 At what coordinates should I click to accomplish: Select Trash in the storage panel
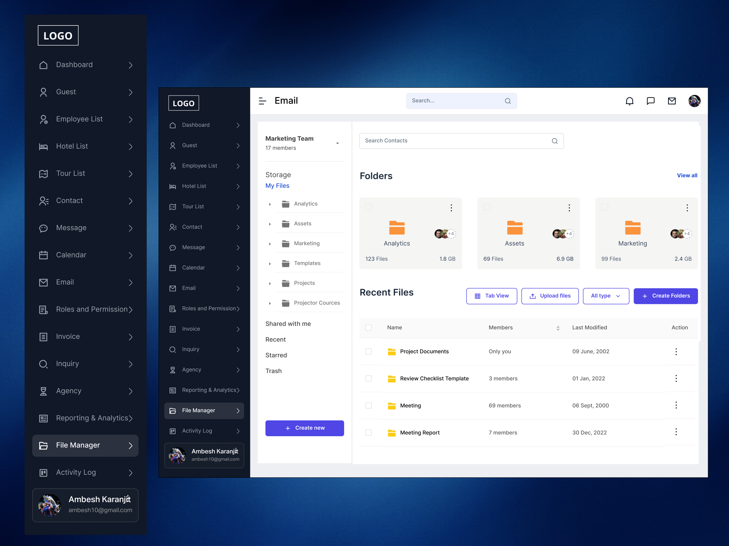[x=274, y=371]
